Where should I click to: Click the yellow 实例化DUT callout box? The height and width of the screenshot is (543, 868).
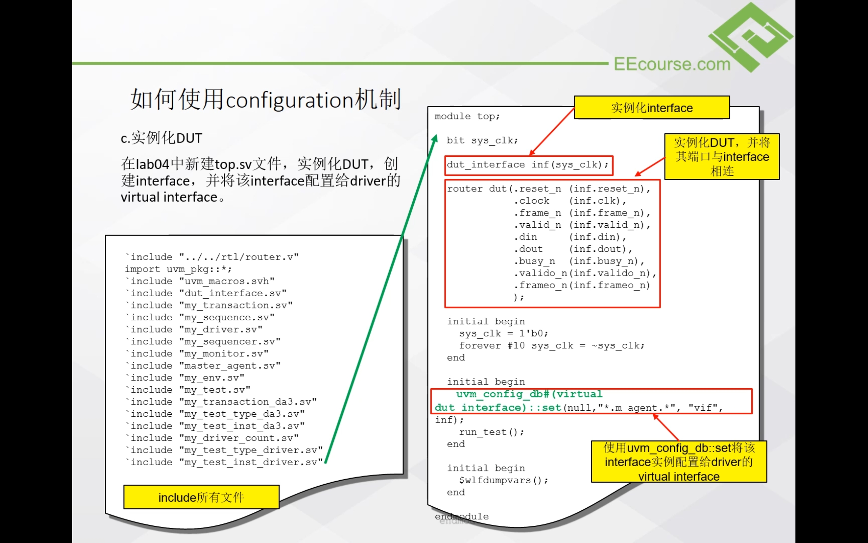coord(722,157)
